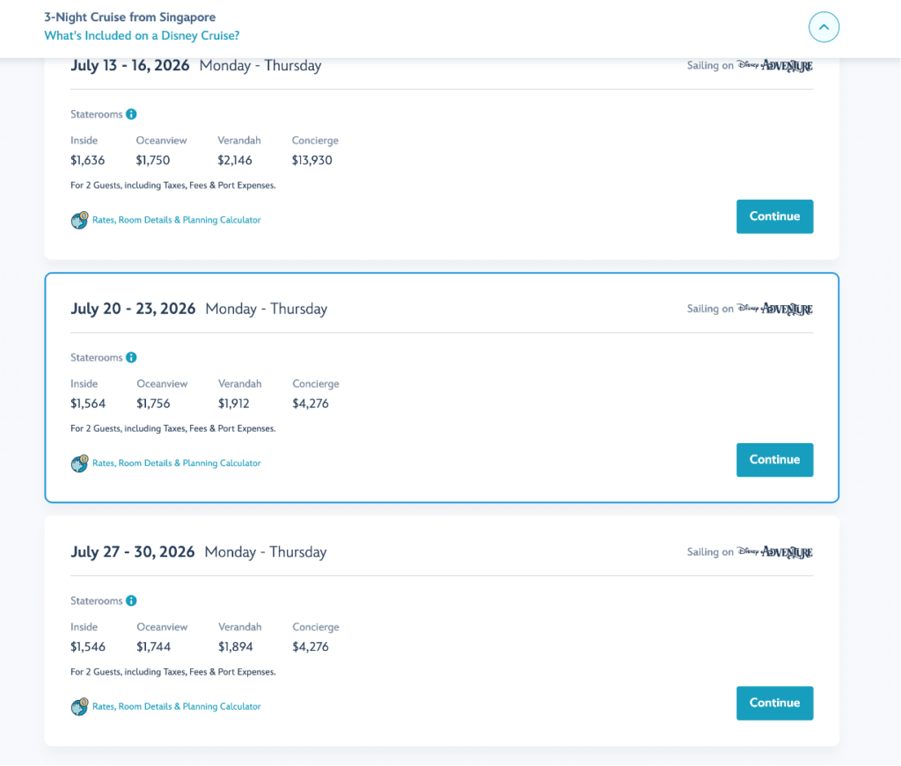Select the $1,564 Inside price for July 20

[x=88, y=404]
